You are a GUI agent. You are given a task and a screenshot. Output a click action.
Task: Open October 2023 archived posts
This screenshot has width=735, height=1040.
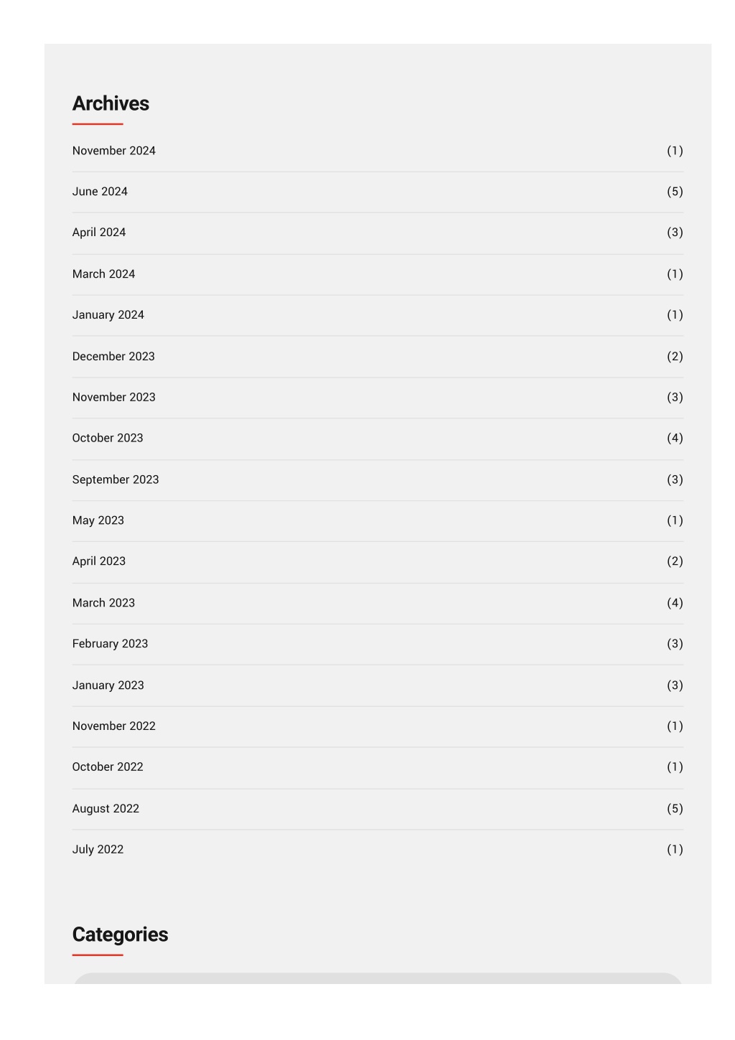click(108, 439)
